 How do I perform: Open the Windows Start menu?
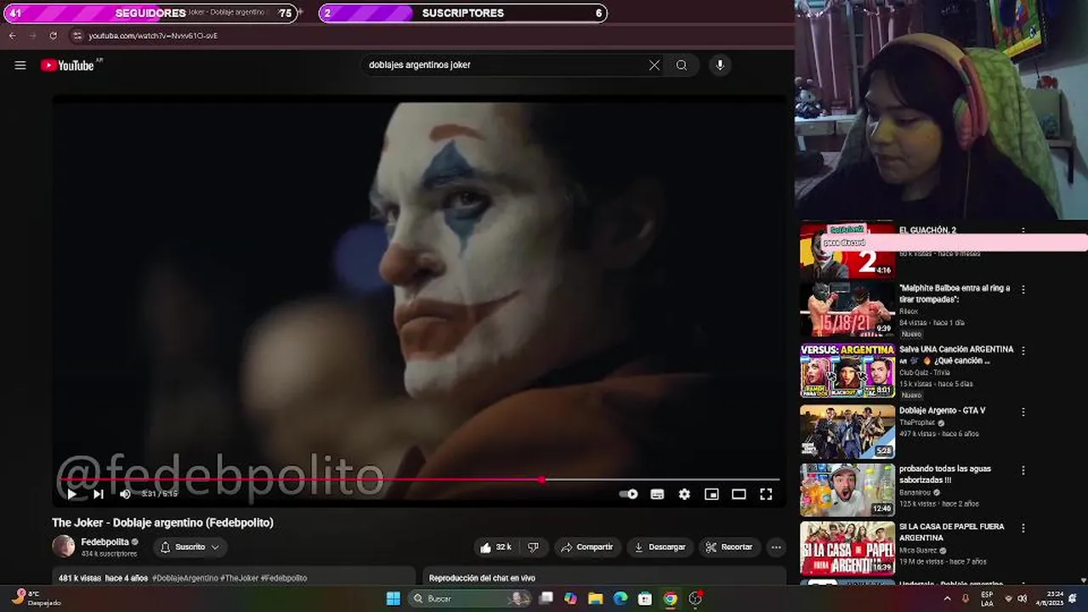coord(393,598)
